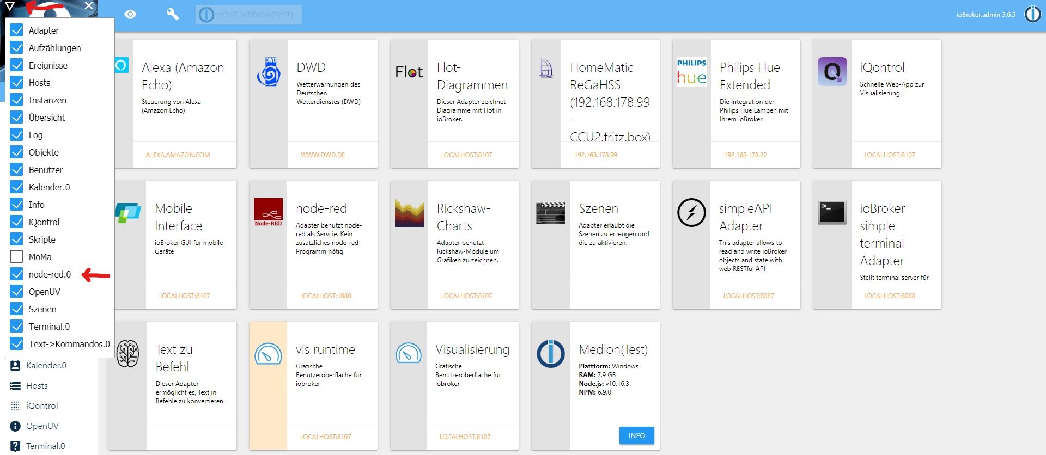This screenshot has width=1046, height=455.
Task: Open the 192.168.178.99 HomeMatic link
Action: (x=595, y=155)
